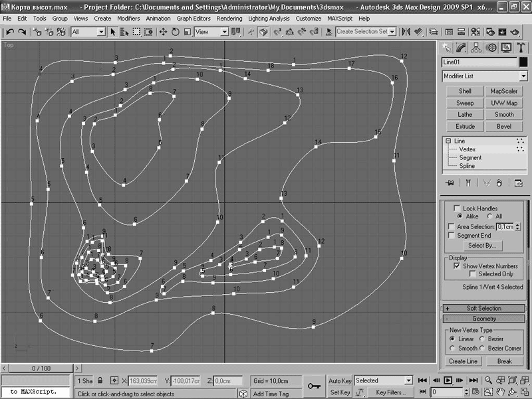Go to End of animation

(x=473, y=380)
